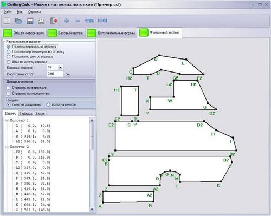Image resolution: width=271 pixels, height=216 pixels.
Task: Switch to the Текст view tab
Action: (x=40, y=114)
